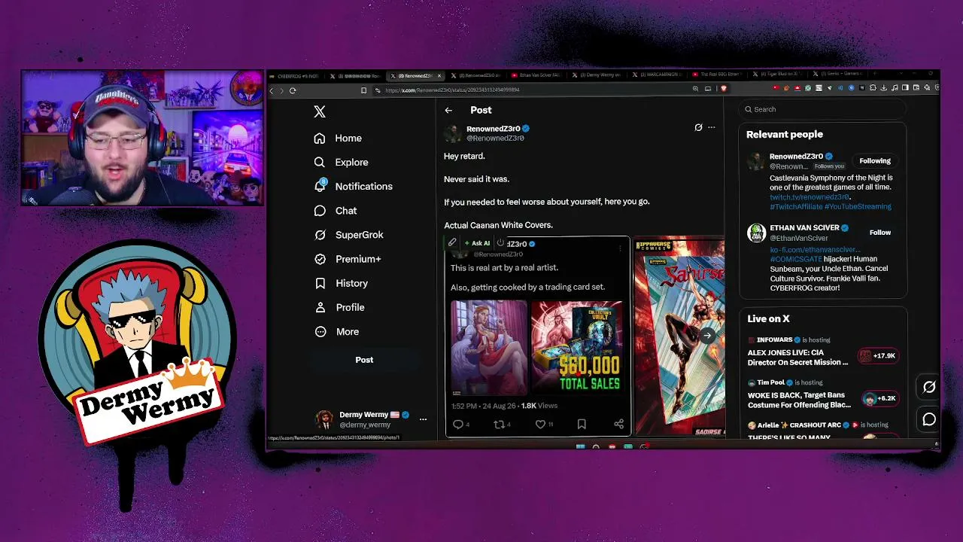Click the #COMICSGATE hashtag
Image resolution: width=963 pixels, height=542 pixels.
795,260
